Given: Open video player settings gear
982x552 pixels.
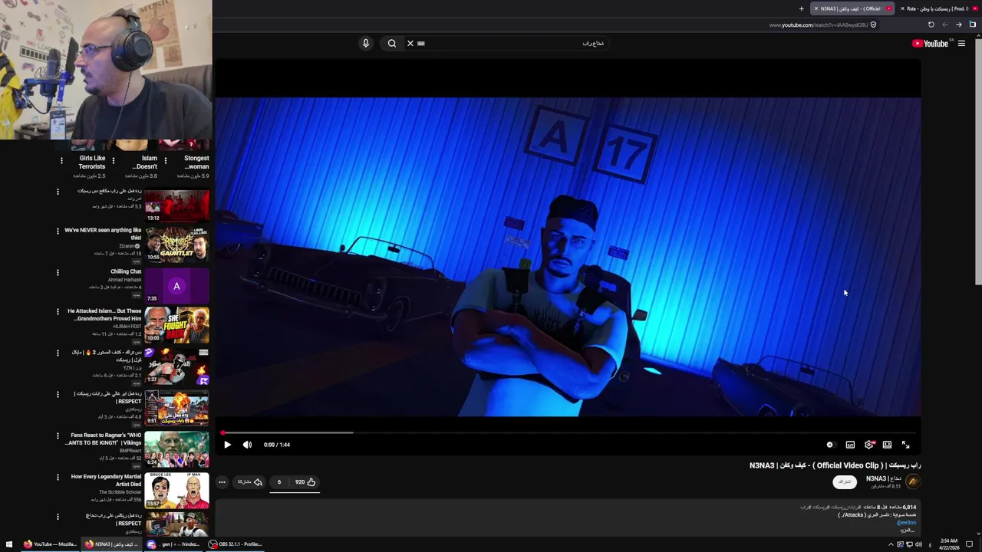Looking at the screenshot, I should click(868, 445).
